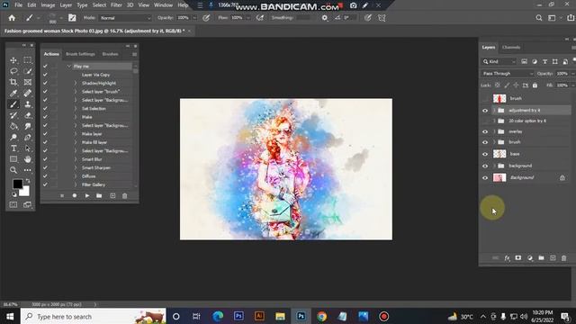
Task: Click play selection in Actions panel
Action: click(87, 196)
